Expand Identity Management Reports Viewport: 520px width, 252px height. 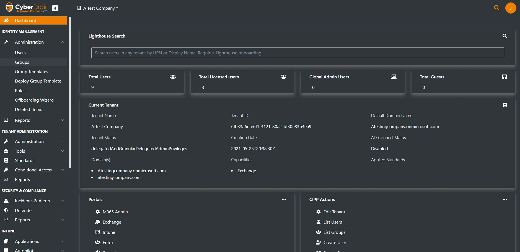33,120
